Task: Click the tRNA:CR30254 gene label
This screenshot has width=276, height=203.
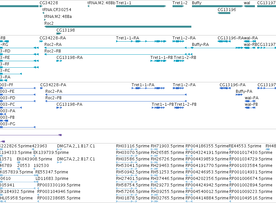Action: [x=57, y=9]
